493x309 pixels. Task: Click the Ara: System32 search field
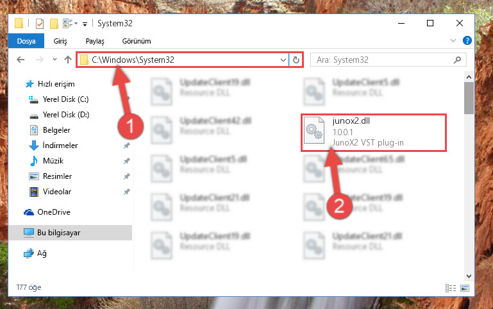pyautogui.click(x=383, y=60)
